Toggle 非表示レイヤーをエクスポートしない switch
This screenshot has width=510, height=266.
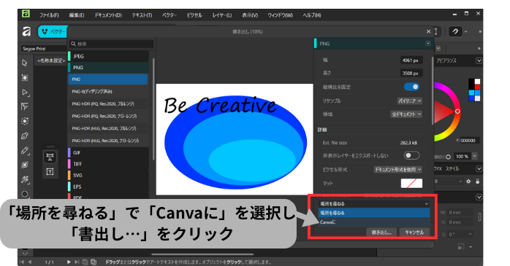(x=411, y=156)
